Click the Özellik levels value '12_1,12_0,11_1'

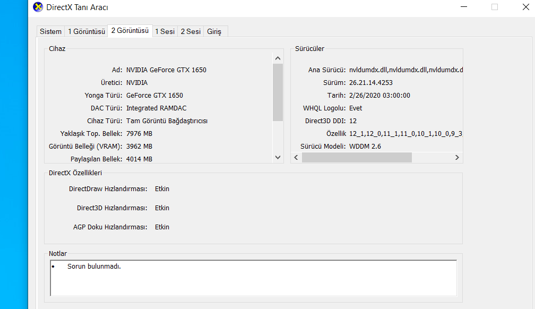405,134
